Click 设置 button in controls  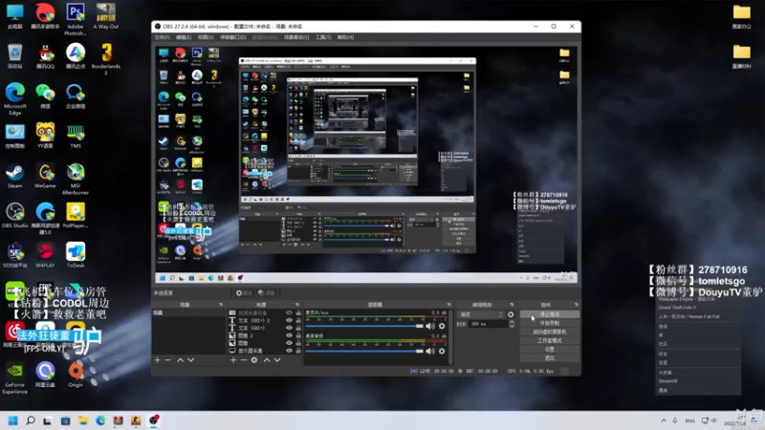550,349
